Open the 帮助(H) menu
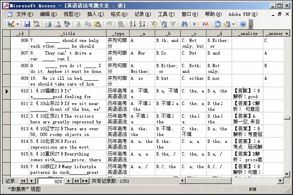Image resolution: width=293 pixels, height=195 pixels. click(x=213, y=14)
